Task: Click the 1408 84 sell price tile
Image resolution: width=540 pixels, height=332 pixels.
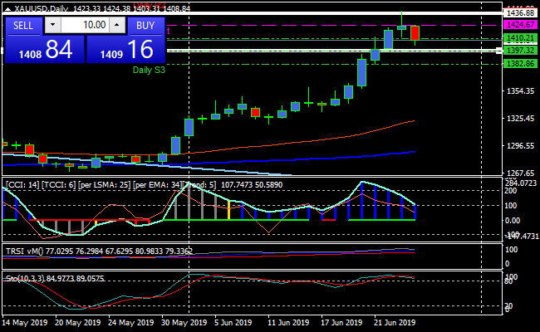Action: [x=45, y=50]
